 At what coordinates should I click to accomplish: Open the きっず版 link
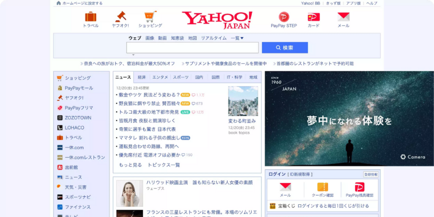[333, 3]
